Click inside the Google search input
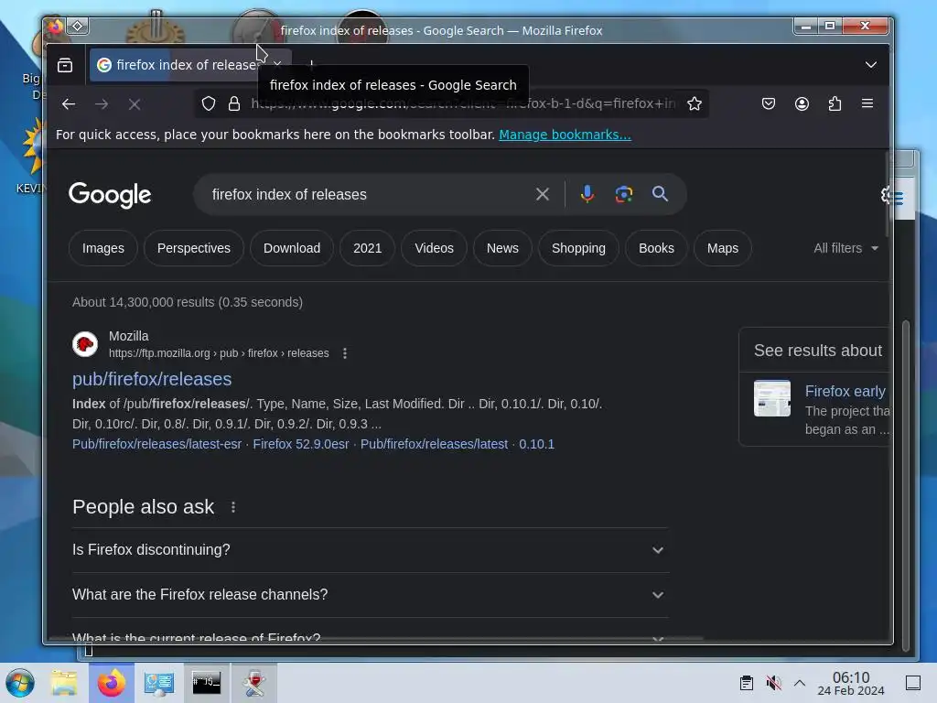 pyautogui.click(x=364, y=194)
